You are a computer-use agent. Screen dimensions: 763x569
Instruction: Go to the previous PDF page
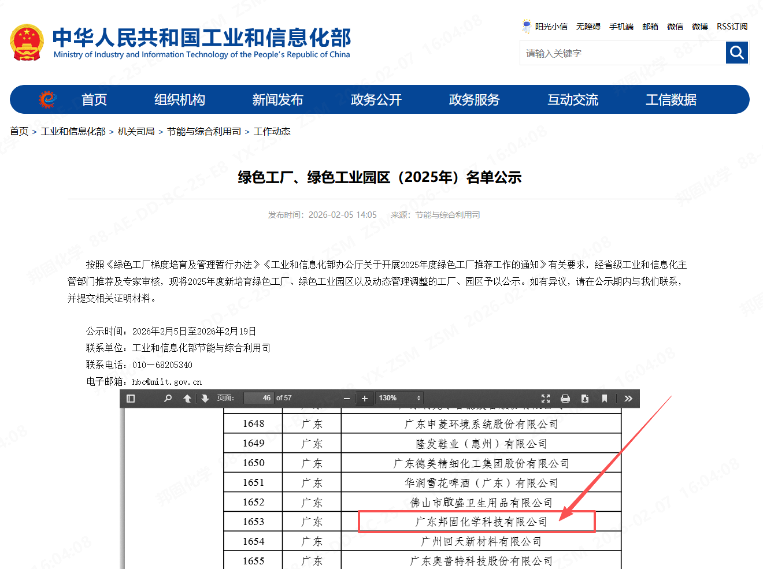(x=187, y=399)
